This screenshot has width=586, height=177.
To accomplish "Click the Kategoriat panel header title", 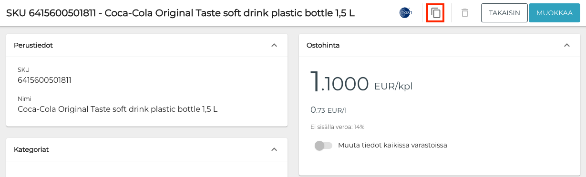I will pos(31,149).
